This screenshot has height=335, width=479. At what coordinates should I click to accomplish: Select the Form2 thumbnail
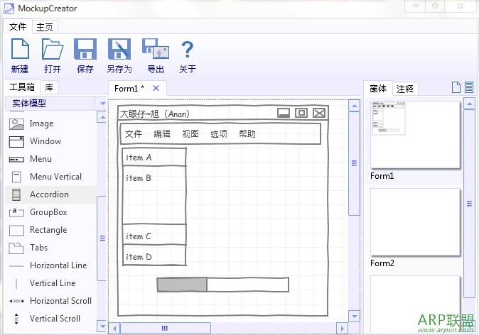415,221
